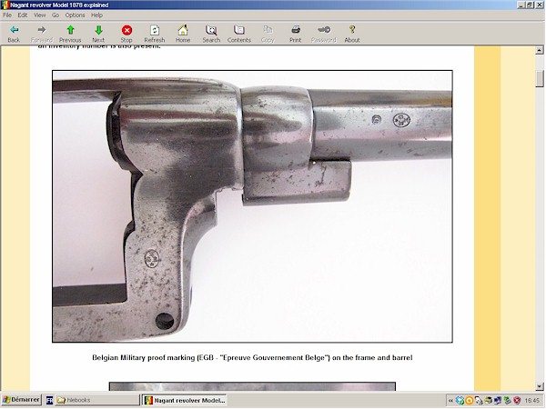Click the greyed Forward arrow icon
The width and height of the screenshot is (546, 409).
click(42, 30)
